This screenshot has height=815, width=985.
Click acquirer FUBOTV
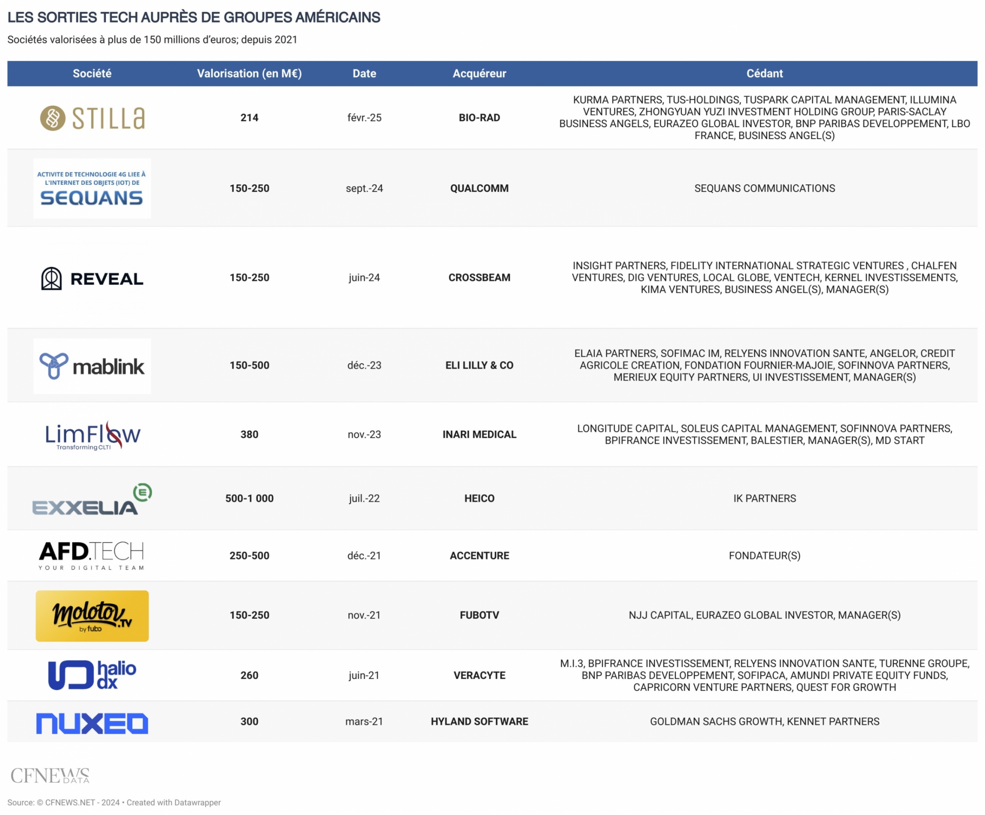click(479, 615)
